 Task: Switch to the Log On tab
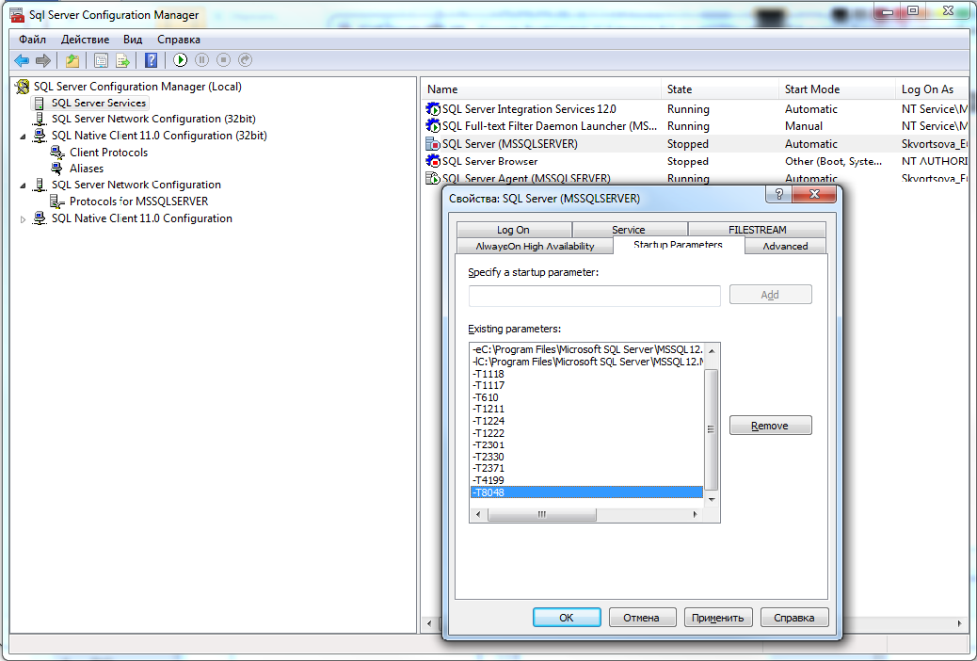point(513,230)
